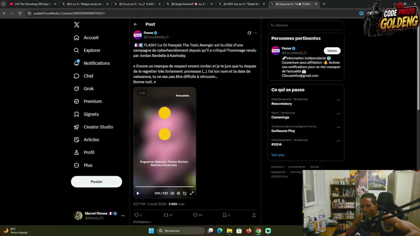Switch to the Malgre toutes les tab
420x236 pixels.
[85, 4]
